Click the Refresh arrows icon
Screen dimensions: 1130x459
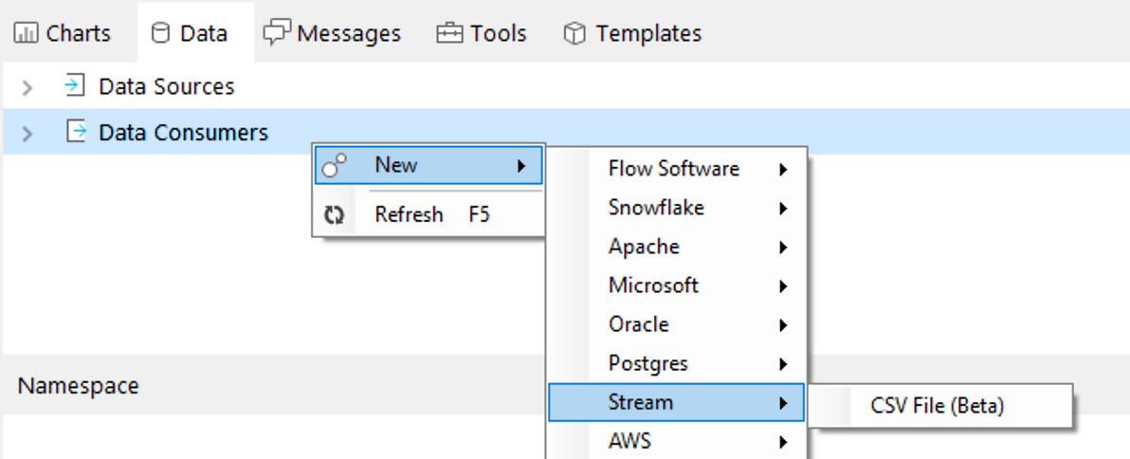tap(334, 214)
